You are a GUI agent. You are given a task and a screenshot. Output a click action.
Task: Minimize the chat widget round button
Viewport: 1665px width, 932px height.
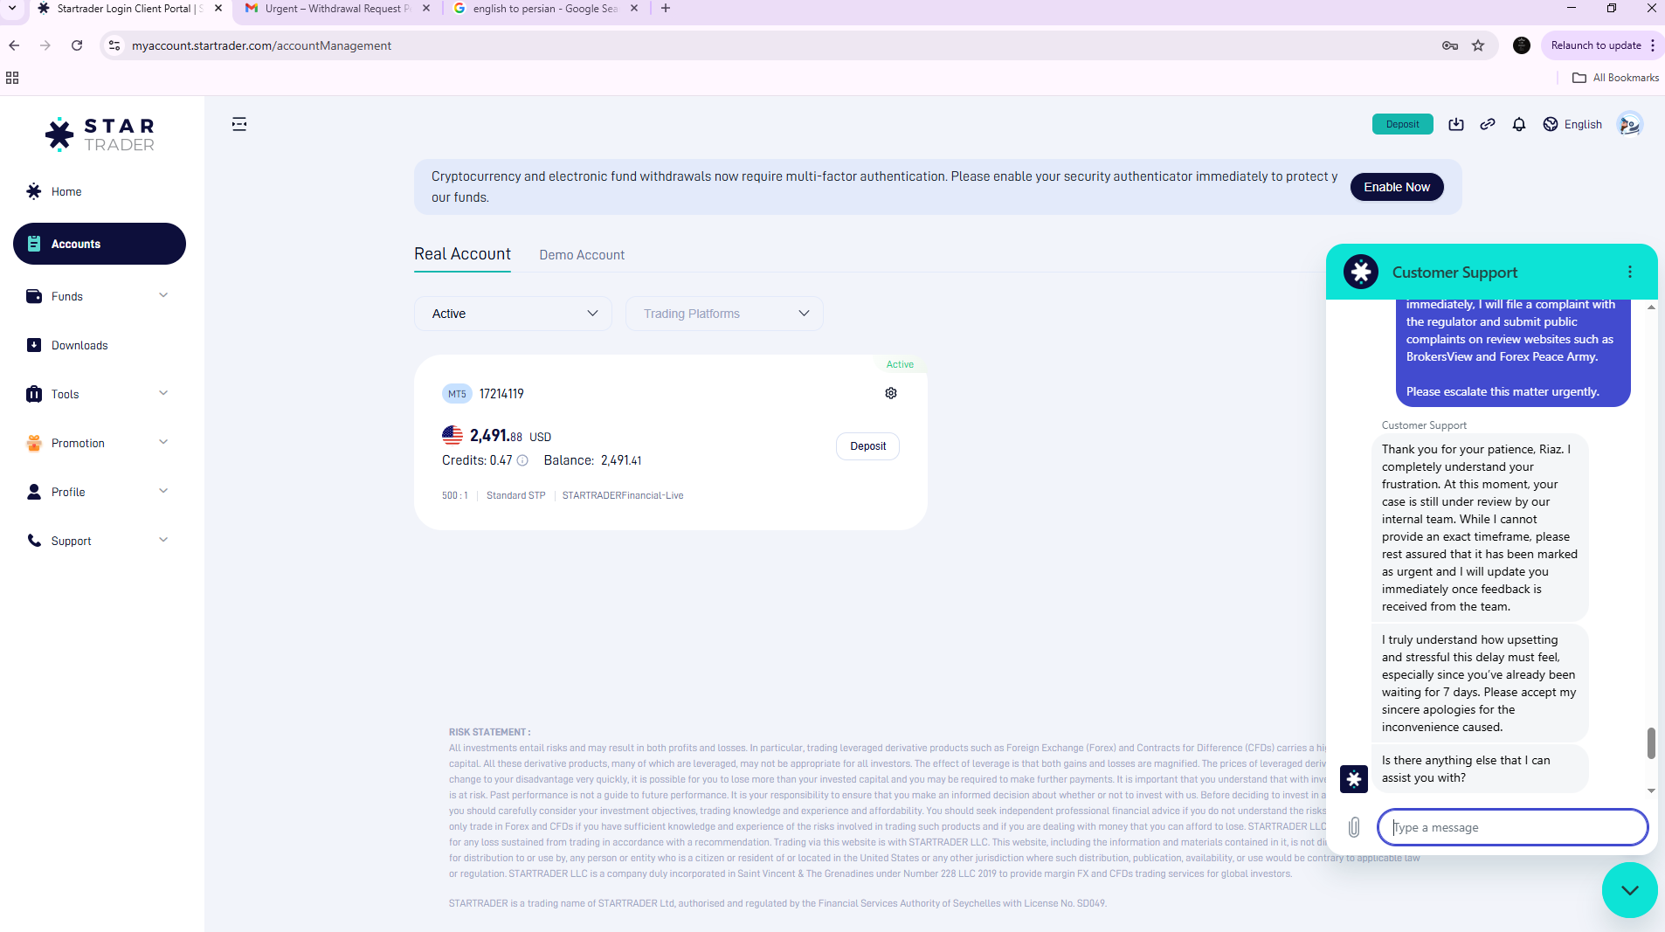(1630, 890)
